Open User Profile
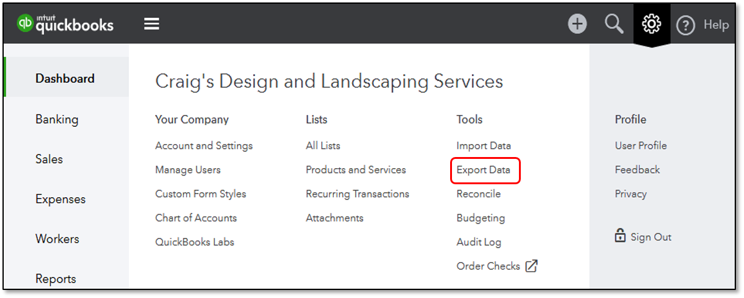Image resolution: width=744 pixels, height=298 pixels. 641,145
